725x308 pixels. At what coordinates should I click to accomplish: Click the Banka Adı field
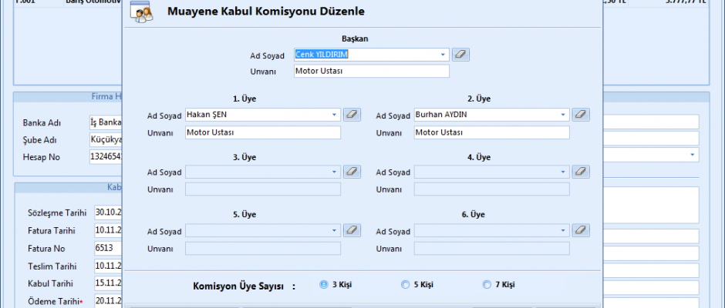point(106,122)
